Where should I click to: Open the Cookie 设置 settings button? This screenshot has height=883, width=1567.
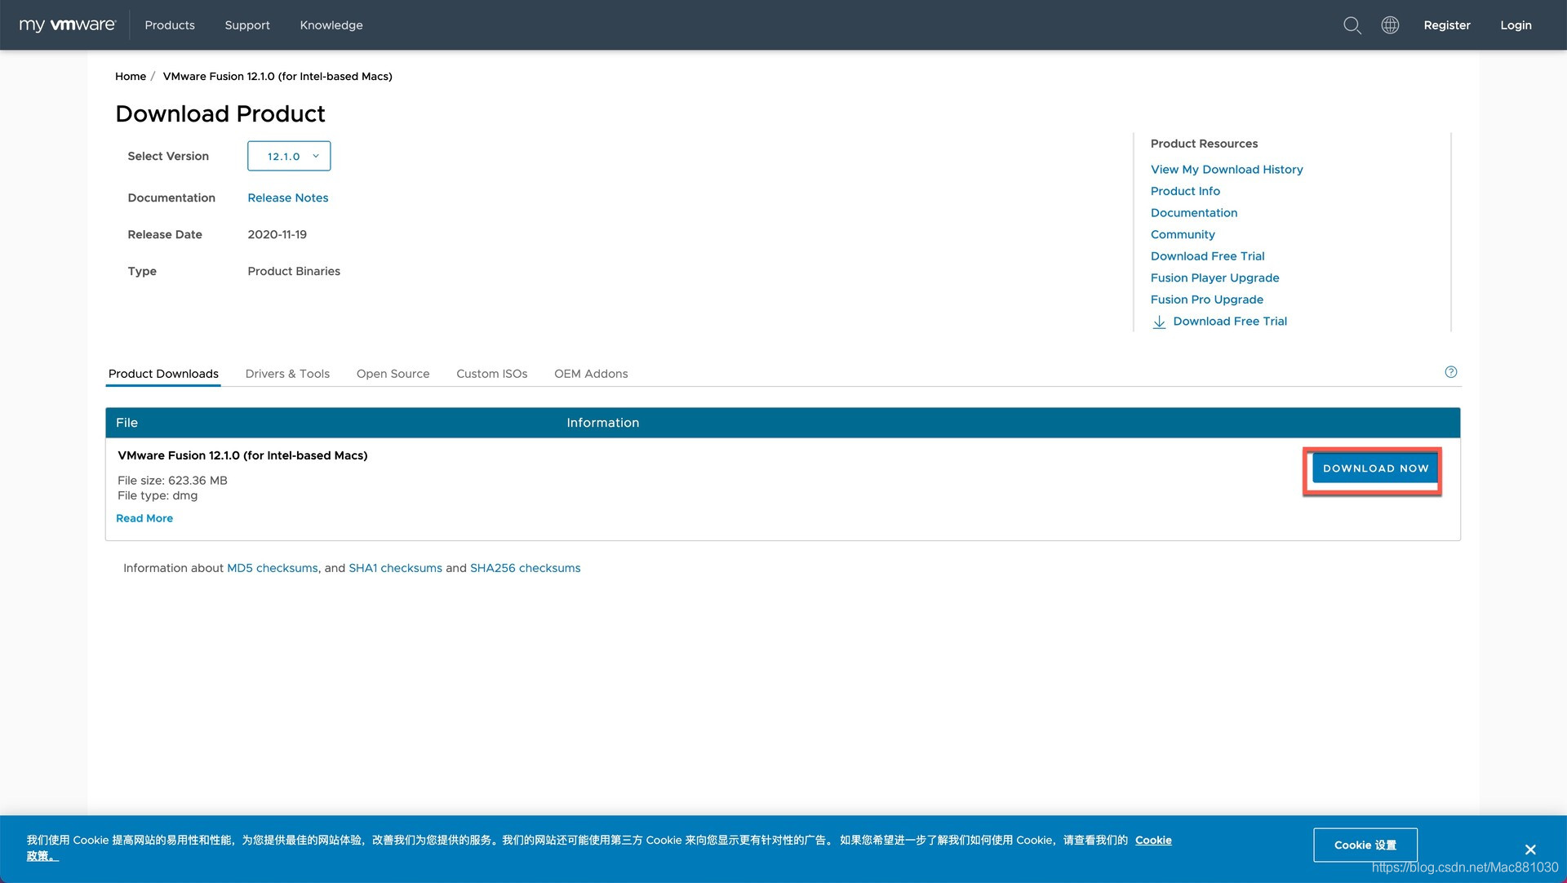point(1365,845)
